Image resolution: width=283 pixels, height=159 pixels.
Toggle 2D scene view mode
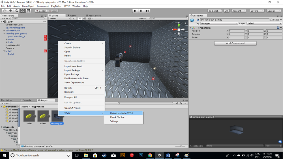74,18
